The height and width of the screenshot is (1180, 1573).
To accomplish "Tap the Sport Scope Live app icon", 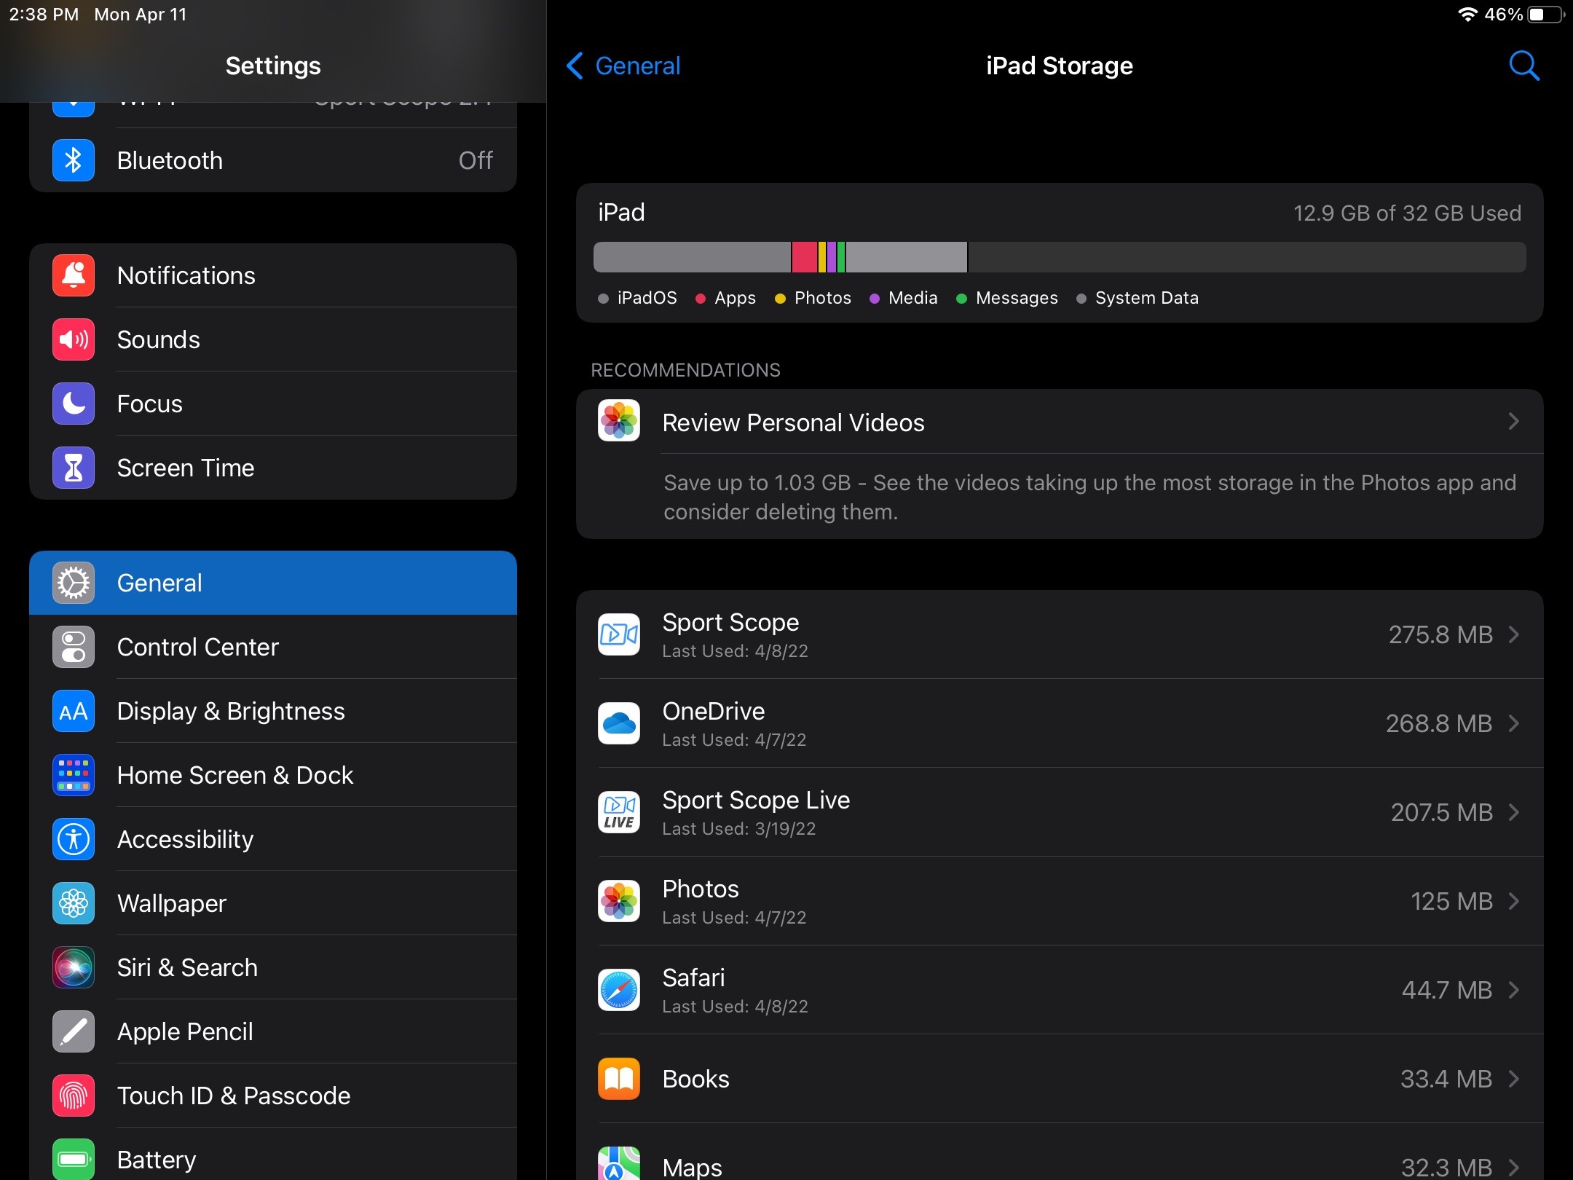I will pyautogui.click(x=619, y=812).
